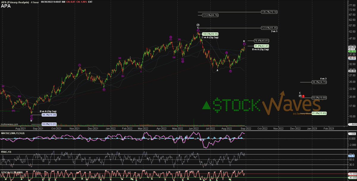This screenshot has height=181, width=357.
Task: Click the wave (3) label at the peak
Action: [x=198, y=25]
